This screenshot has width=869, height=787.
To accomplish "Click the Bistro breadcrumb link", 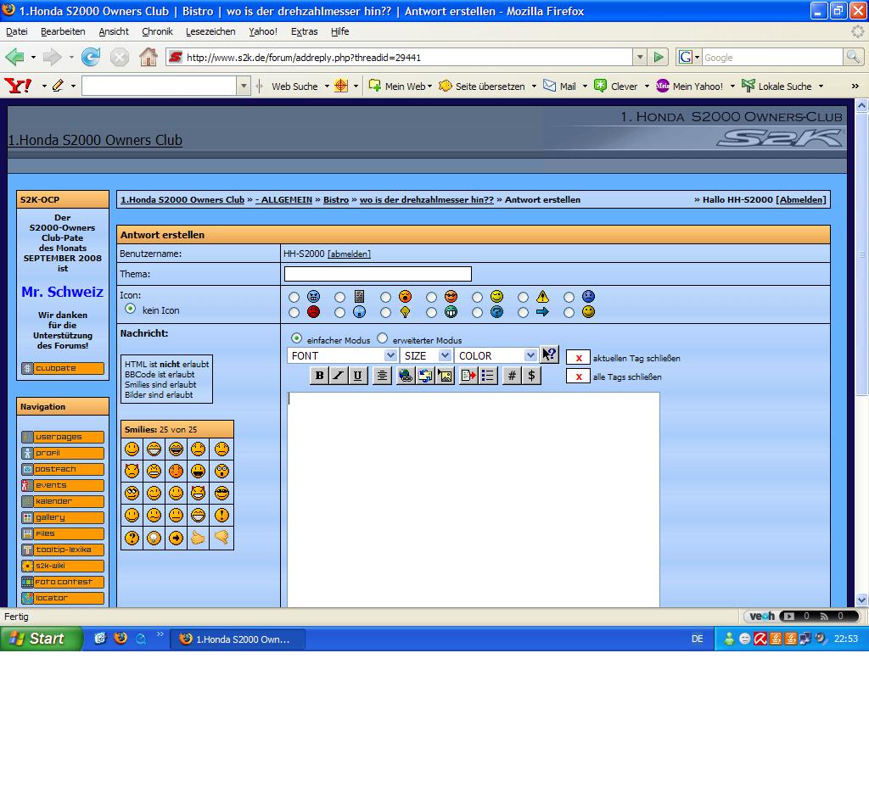I will [x=336, y=200].
